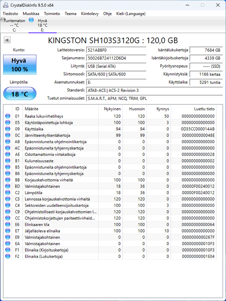Screen dimensions: 226x301
Task: Click status icon for Elinaika (Lukukertoja) row
Action: (x=8, y=256)
